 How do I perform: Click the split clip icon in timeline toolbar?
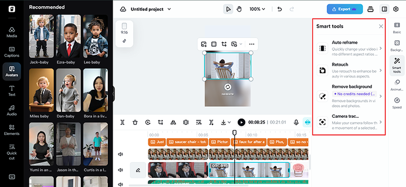click(x=122, y=122)
